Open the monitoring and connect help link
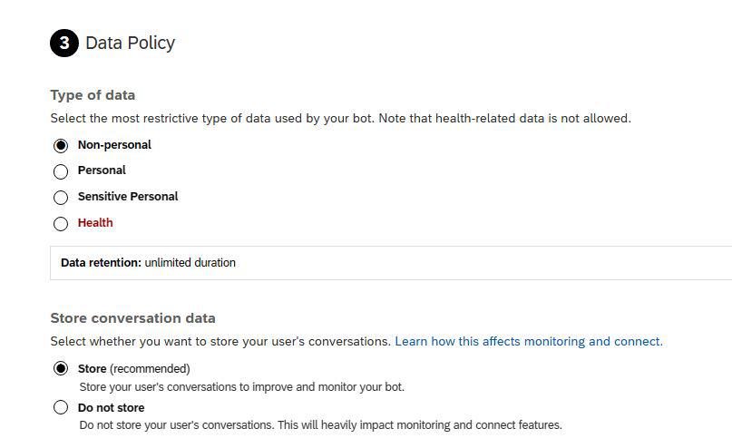 [528, 342]
